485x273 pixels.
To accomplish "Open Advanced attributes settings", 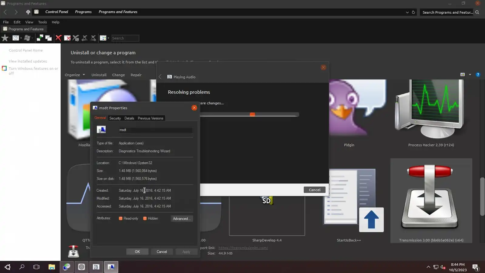I will (182, 219).
